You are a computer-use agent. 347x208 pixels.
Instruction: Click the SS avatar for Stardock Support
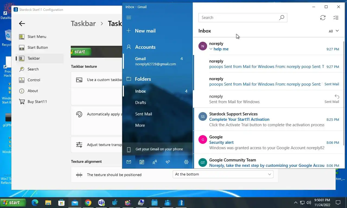pyautogui.click(x=203, y=116)
